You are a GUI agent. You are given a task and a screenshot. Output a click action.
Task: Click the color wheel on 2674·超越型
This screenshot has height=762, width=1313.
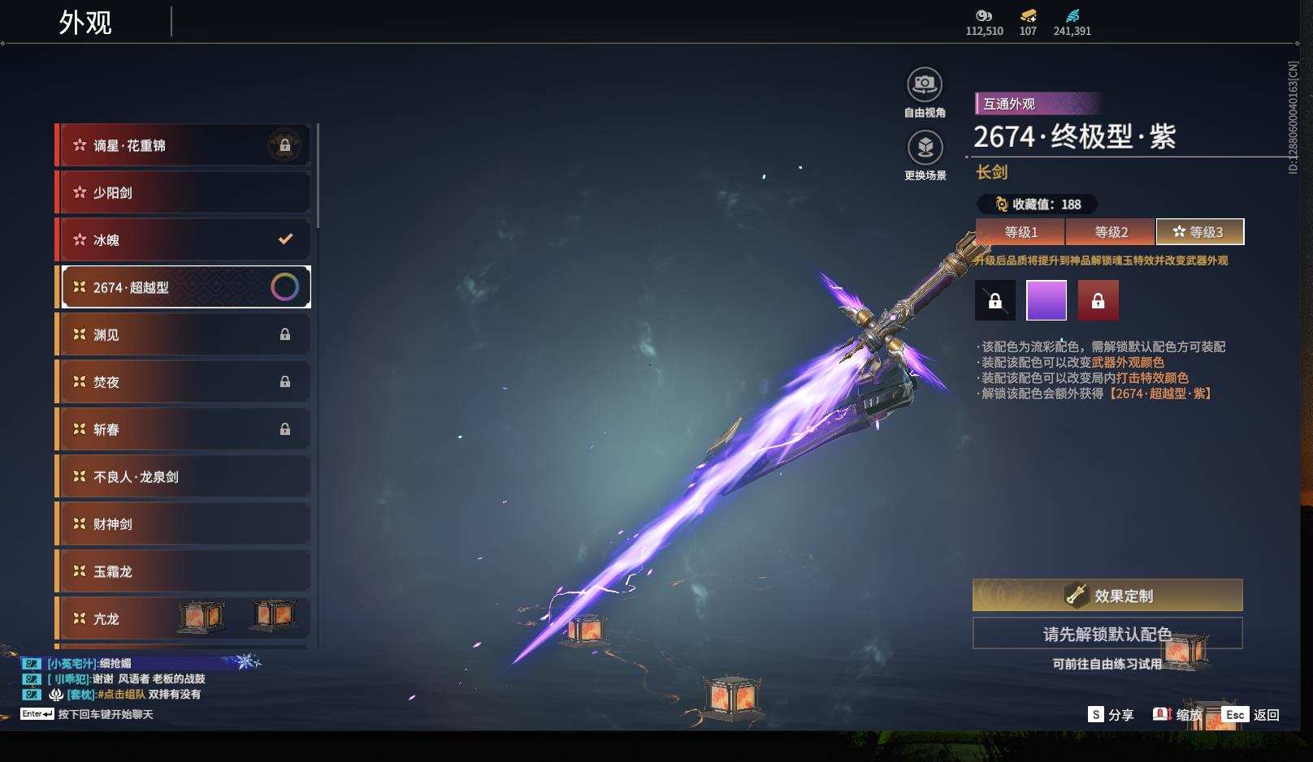284,286
